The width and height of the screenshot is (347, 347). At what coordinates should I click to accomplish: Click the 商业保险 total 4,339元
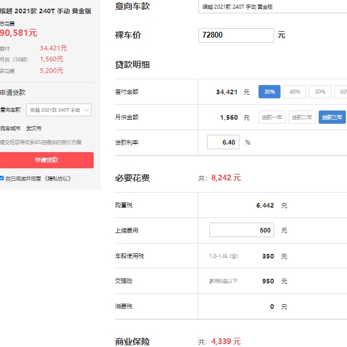click(x=226, y=341)
